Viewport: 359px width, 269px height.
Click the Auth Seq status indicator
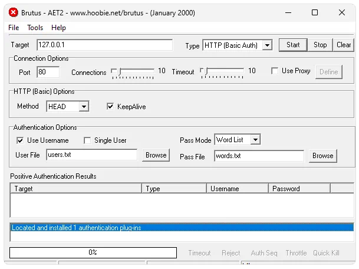(x=264, y=253)
